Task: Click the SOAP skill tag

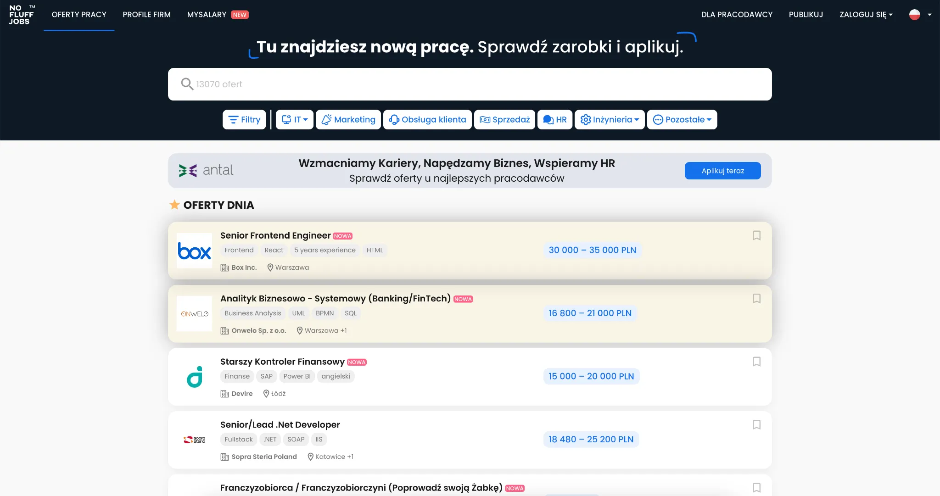Action: (296, 440)
